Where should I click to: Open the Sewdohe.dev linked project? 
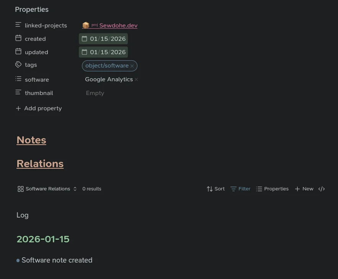pos(118,25)
